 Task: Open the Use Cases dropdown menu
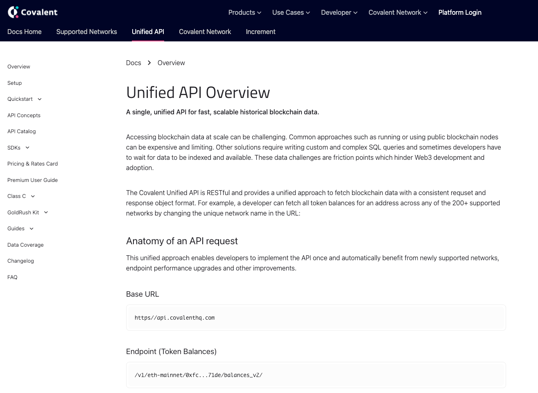(x=291, y=12)
